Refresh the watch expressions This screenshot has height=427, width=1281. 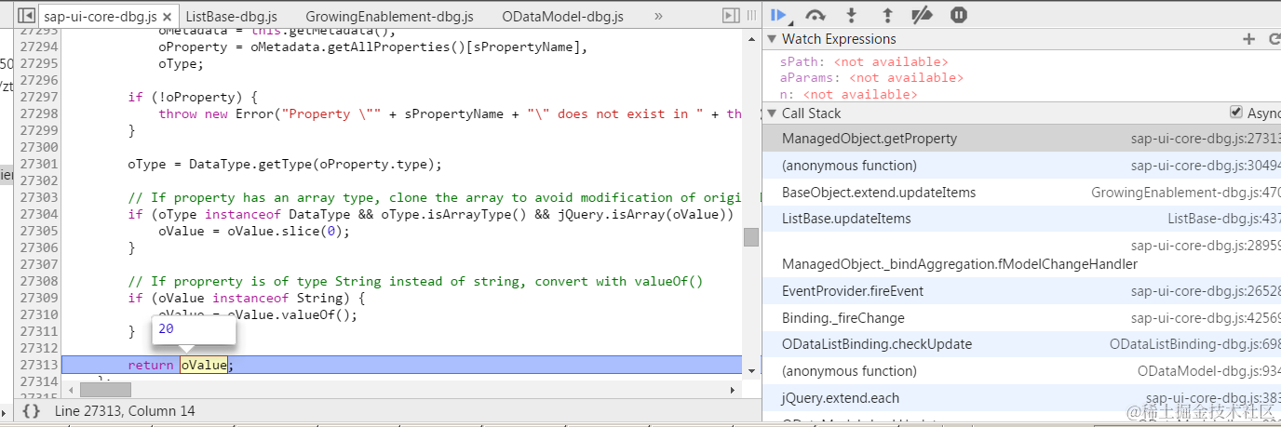click(1274, 39)
